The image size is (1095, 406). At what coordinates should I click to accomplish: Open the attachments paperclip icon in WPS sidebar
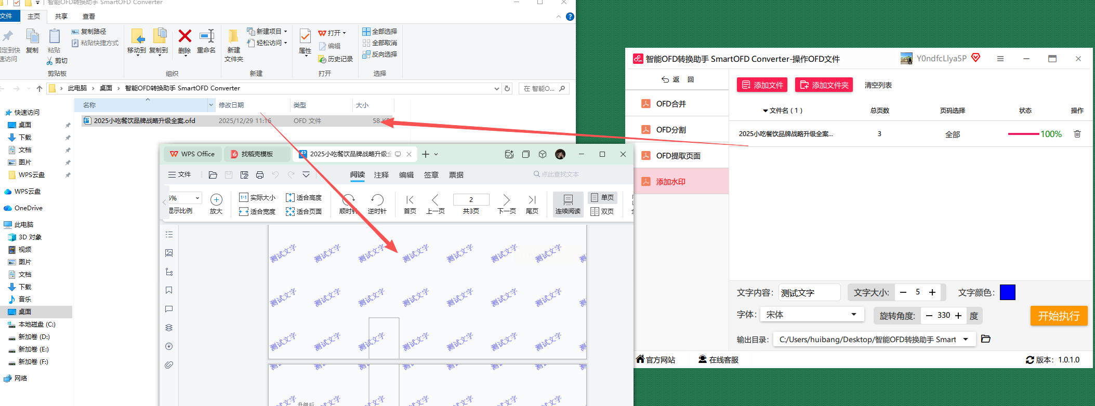[x=169, y=365]
